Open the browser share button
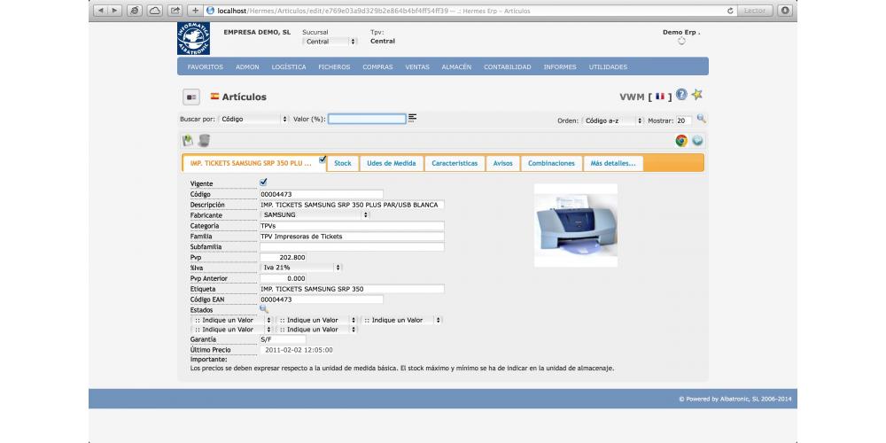The height and width of the screenshot is (443, 886). click(x=175, y=10)
